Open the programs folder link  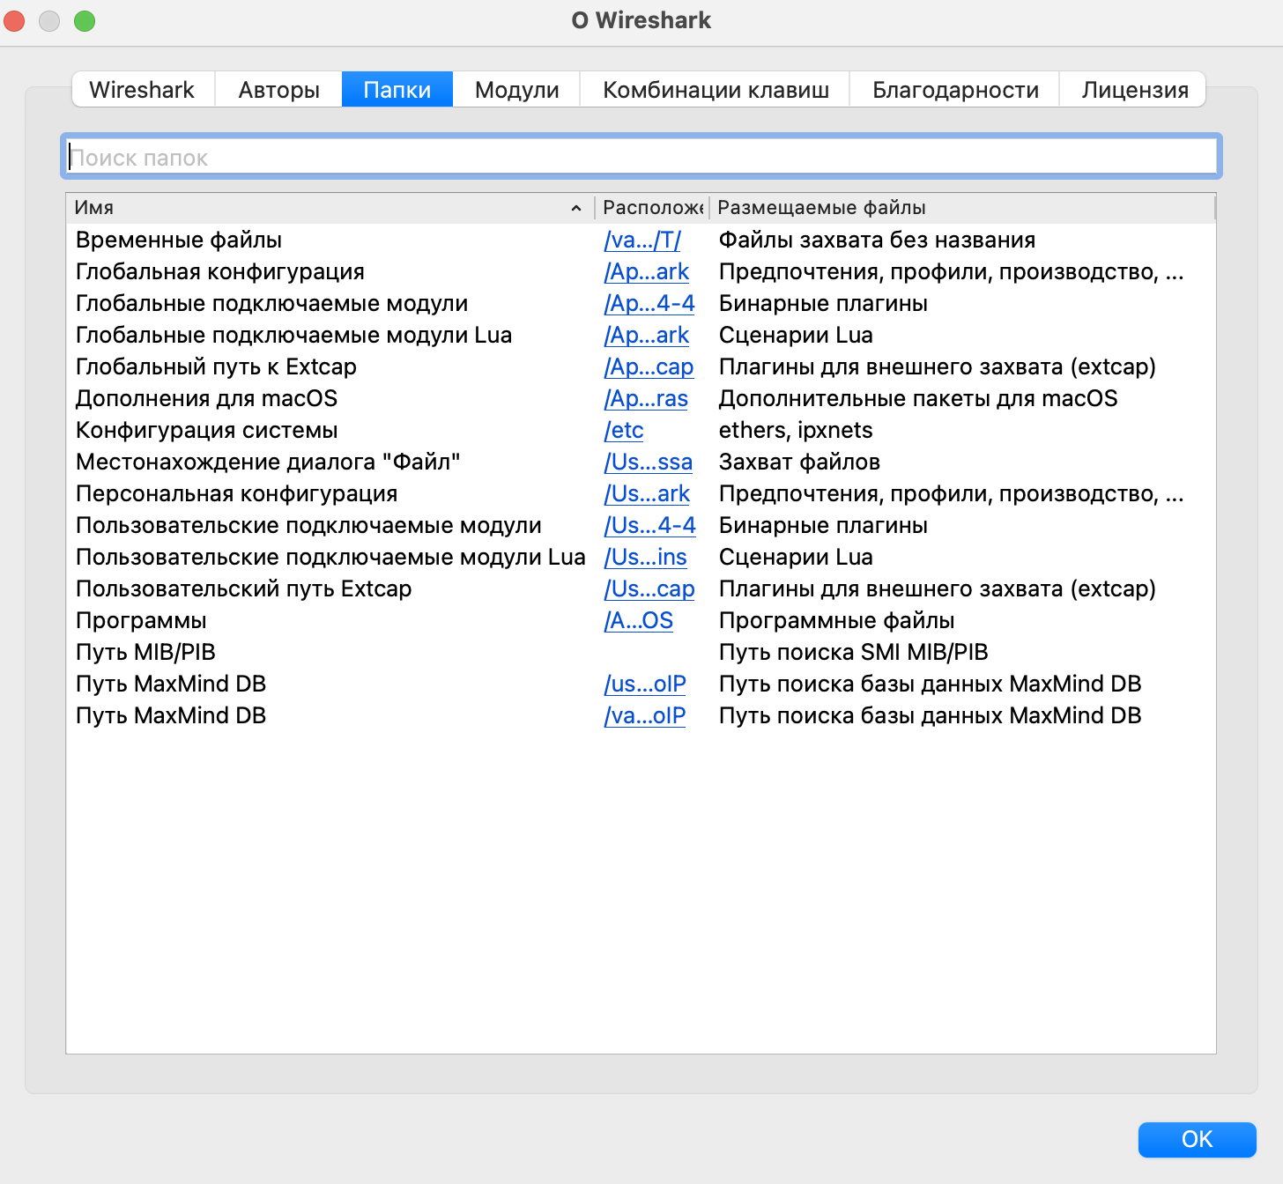[x=638, y=620]
